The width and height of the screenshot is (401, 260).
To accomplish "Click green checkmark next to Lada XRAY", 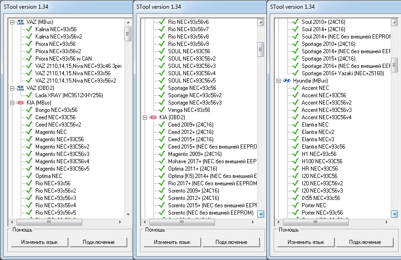I will point(29,95).
